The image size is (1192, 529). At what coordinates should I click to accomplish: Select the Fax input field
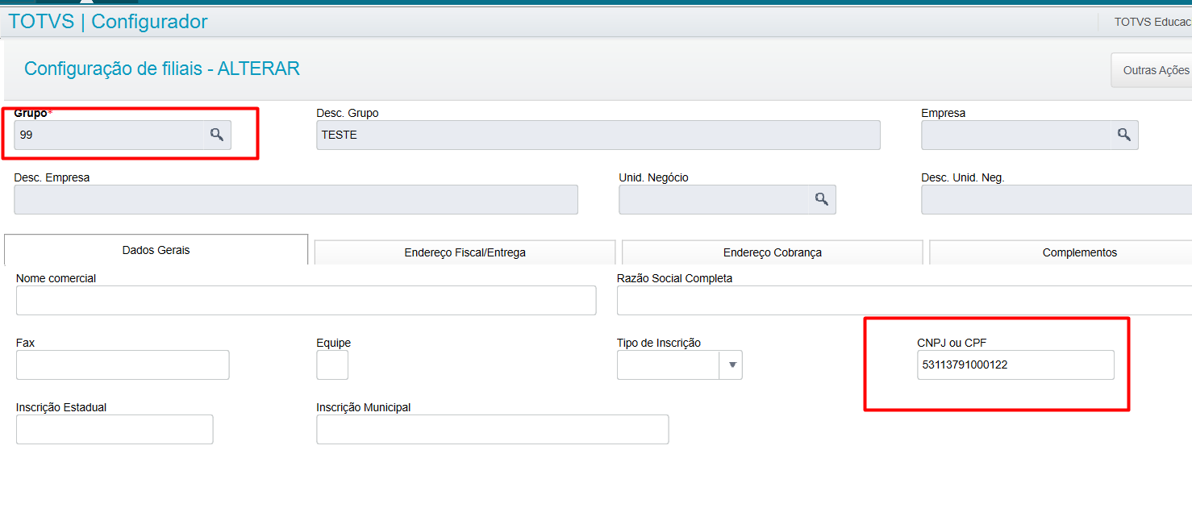tap(123, 365)
